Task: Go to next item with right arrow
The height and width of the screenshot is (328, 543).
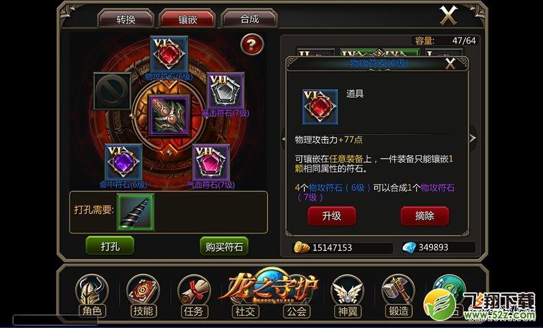Action: coord(473,138)
